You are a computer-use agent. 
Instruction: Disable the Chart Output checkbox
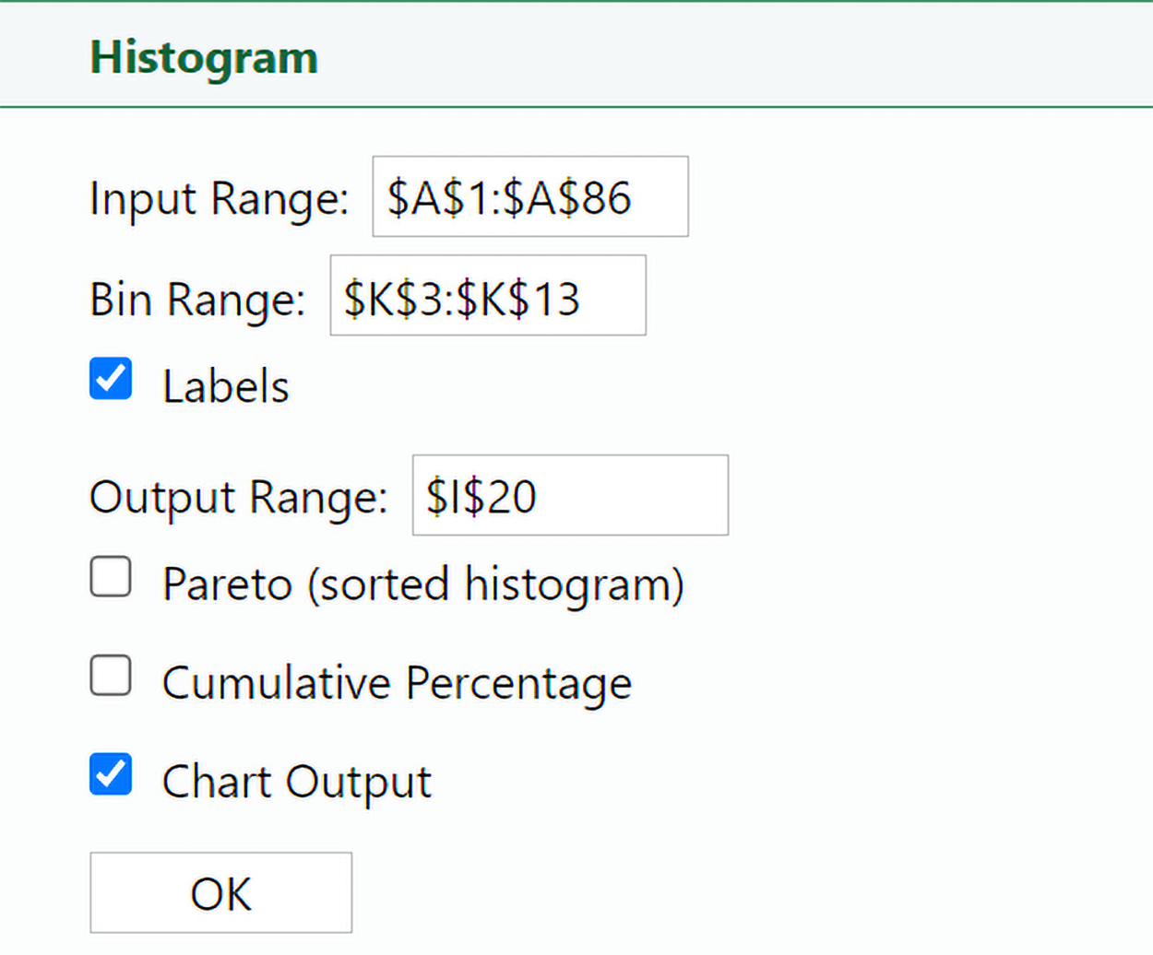click(110, 775)
